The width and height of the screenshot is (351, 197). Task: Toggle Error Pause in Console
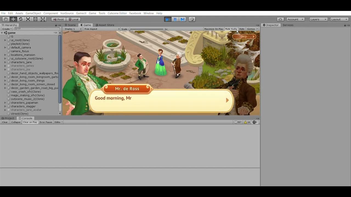pyautogui.click(x=46, y=122)
